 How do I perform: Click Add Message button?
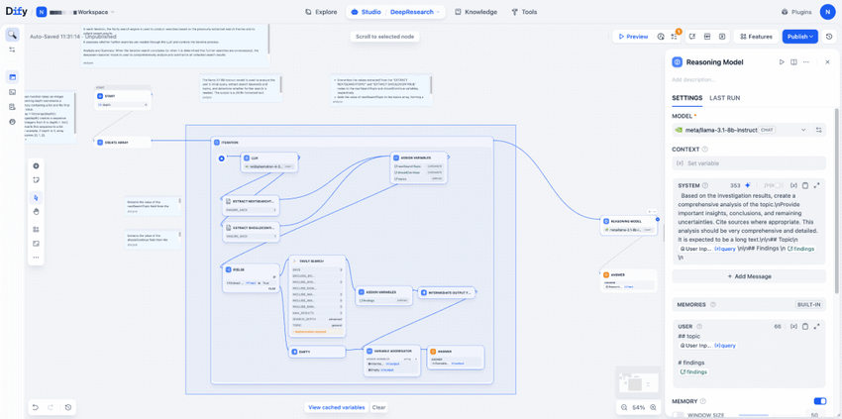749,276
